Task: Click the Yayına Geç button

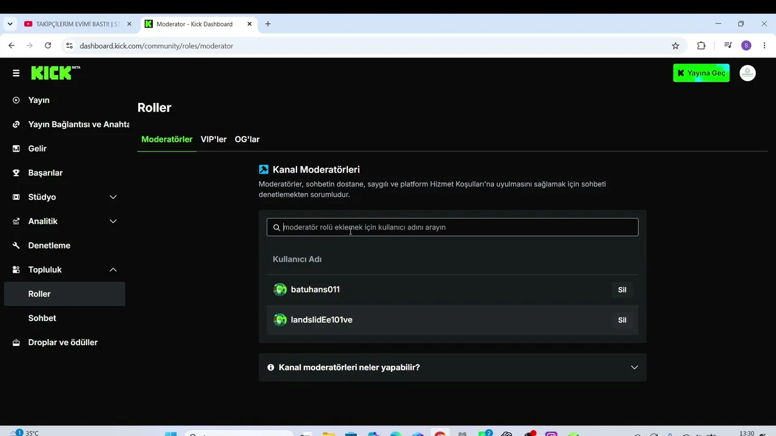Action: [x=701, y=73]
